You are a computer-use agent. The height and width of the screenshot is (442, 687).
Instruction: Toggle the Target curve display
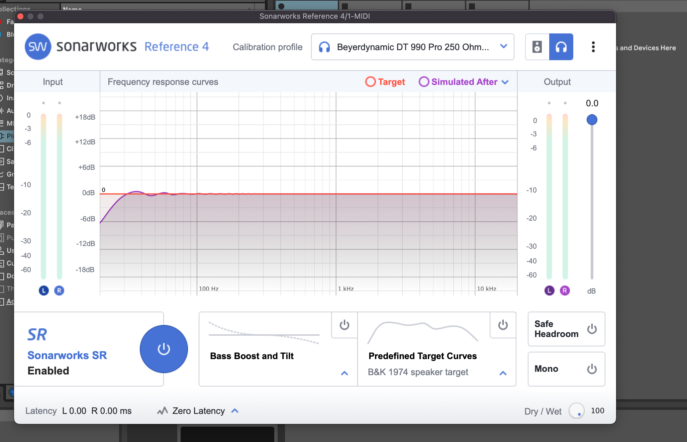385,82
